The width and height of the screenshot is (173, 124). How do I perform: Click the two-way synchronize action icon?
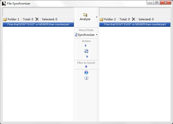(x=86, y=51)
